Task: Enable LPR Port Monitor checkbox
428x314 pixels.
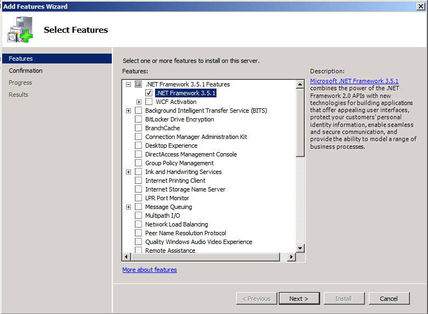Action: tap(139, 198)
